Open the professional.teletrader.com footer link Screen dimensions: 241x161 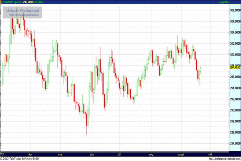pos(218,158)
